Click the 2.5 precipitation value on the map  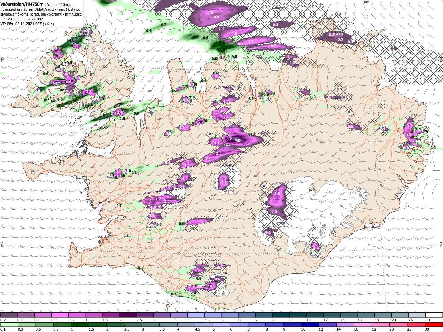point(219,153)
